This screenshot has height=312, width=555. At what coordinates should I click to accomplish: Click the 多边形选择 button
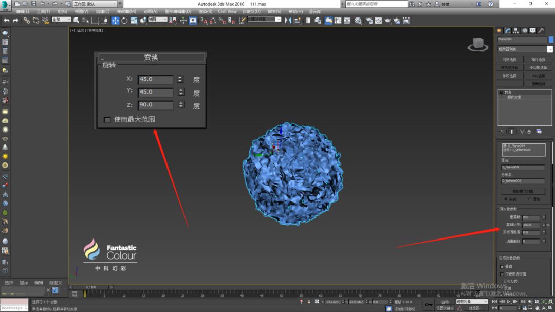pos(538,67)
